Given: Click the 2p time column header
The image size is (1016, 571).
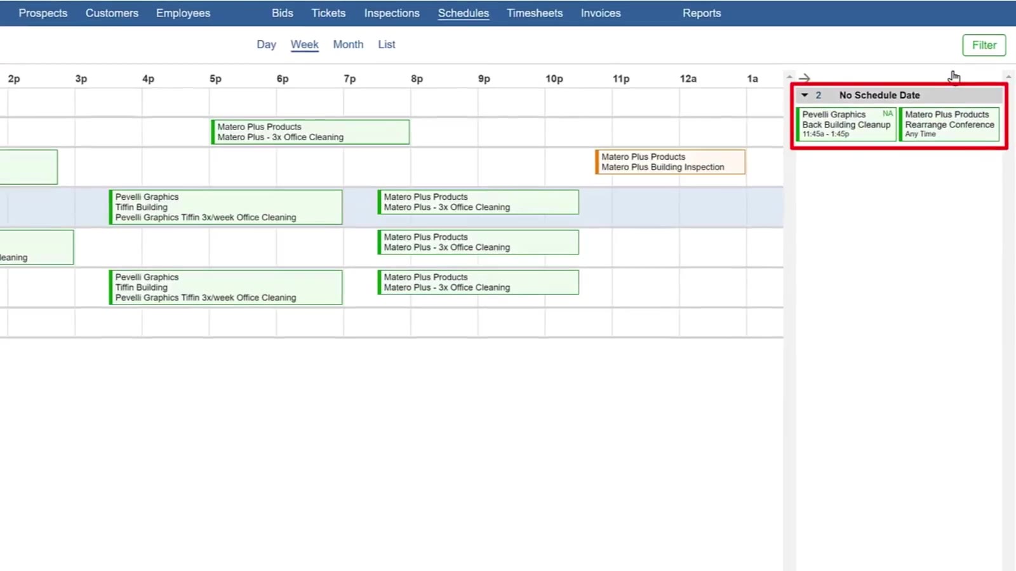Looking at the screenshot, I should tap(14, 79).
